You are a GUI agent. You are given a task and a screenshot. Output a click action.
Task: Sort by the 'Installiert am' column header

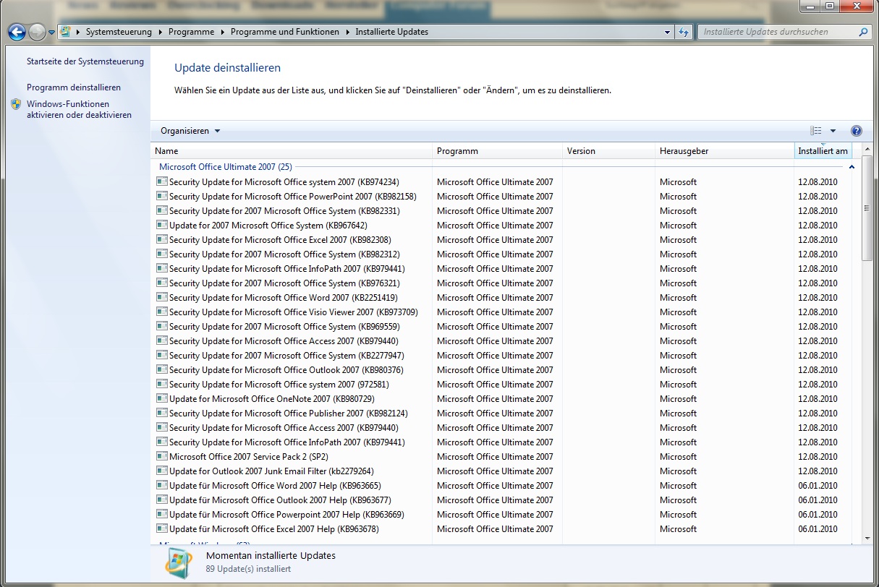click(x=823, y=151)
